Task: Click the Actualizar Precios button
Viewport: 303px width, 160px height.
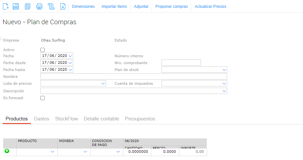Action: [x=210, y=7]
